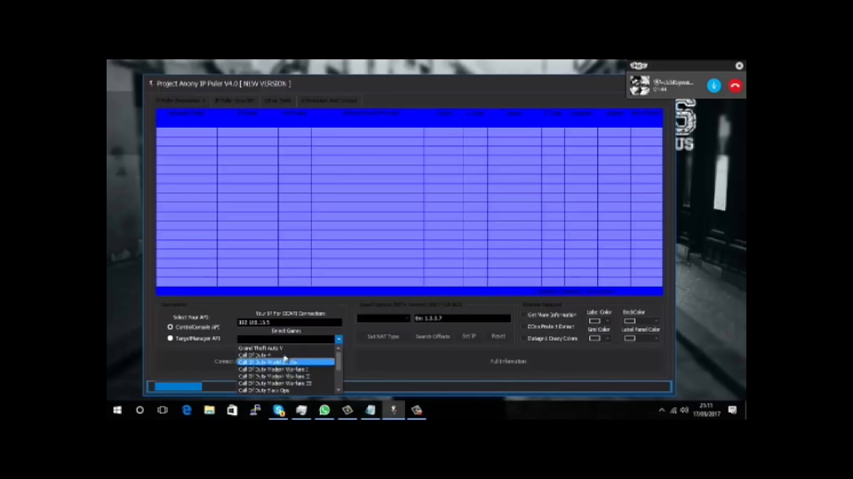The width and height of the screenshot is (853, 479).
Task: Click the taskbar clock showing 21:11
Action: [x=706, y=408]
